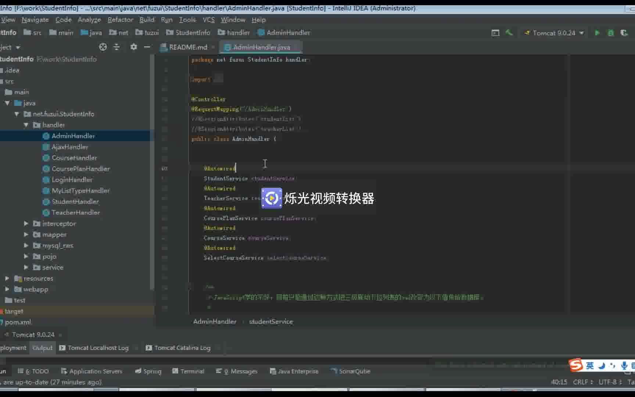Expand the service folder
635x397 pixels.
[26, 267]
